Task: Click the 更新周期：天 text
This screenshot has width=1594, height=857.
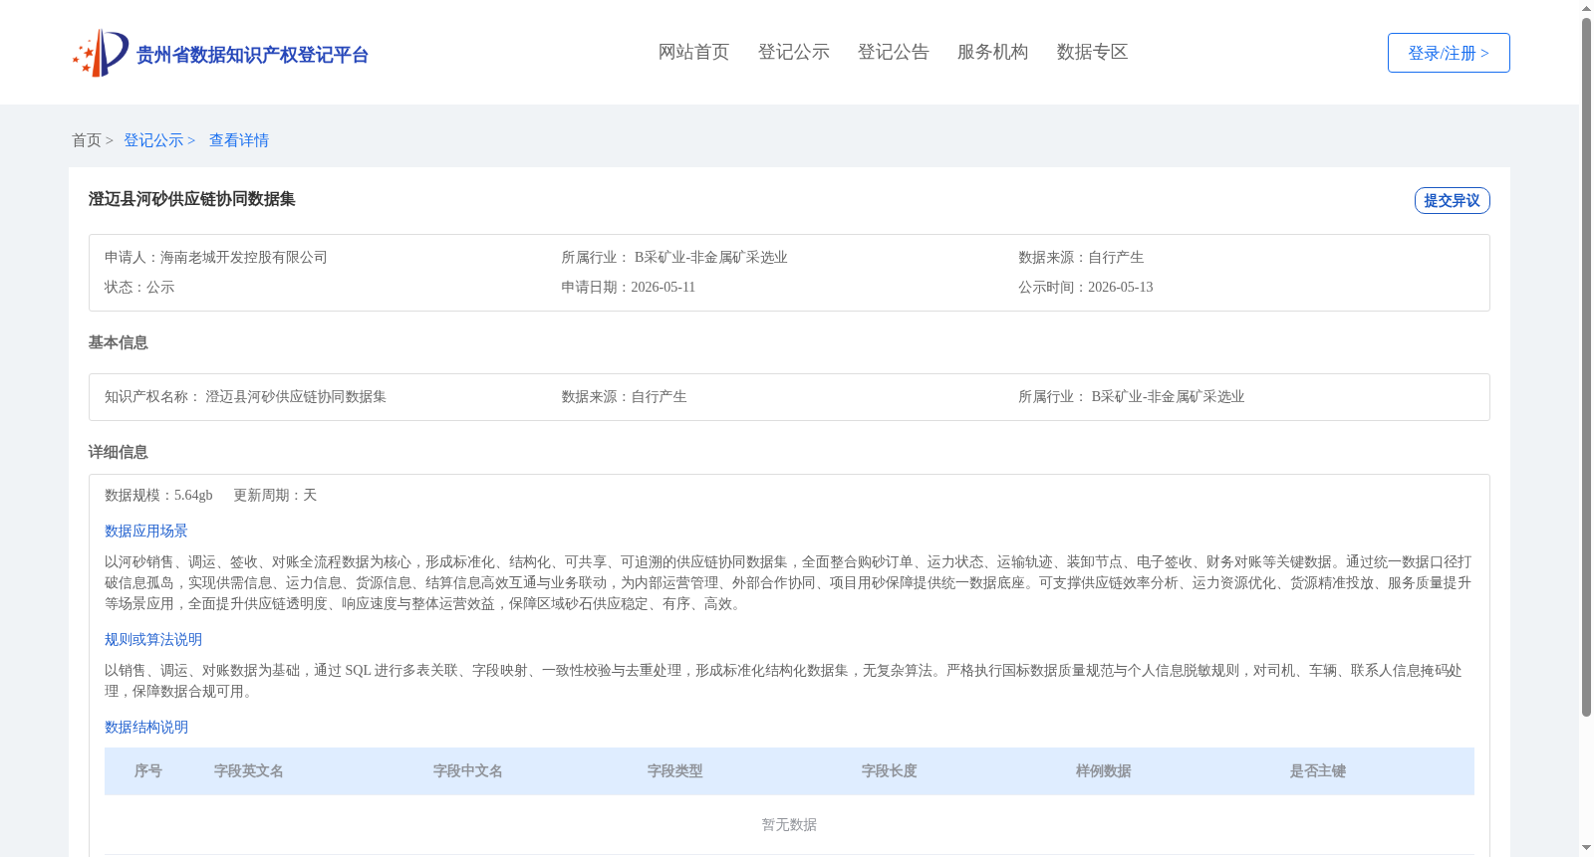Action: [x=275, y=495]
